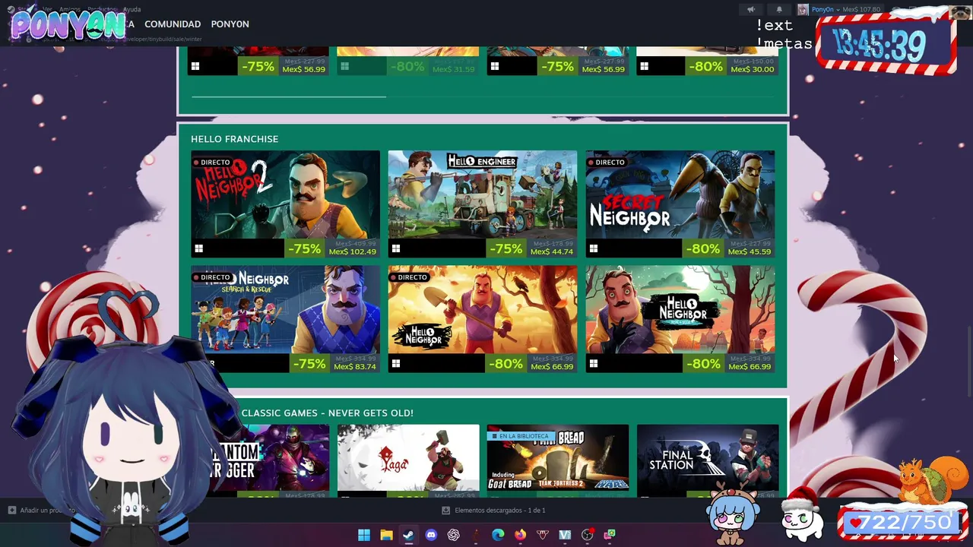Image resolution: width=973 pixels, height=547 pixels.
Task: Open the Yaga game thumbnail
Action: [408, 457]
